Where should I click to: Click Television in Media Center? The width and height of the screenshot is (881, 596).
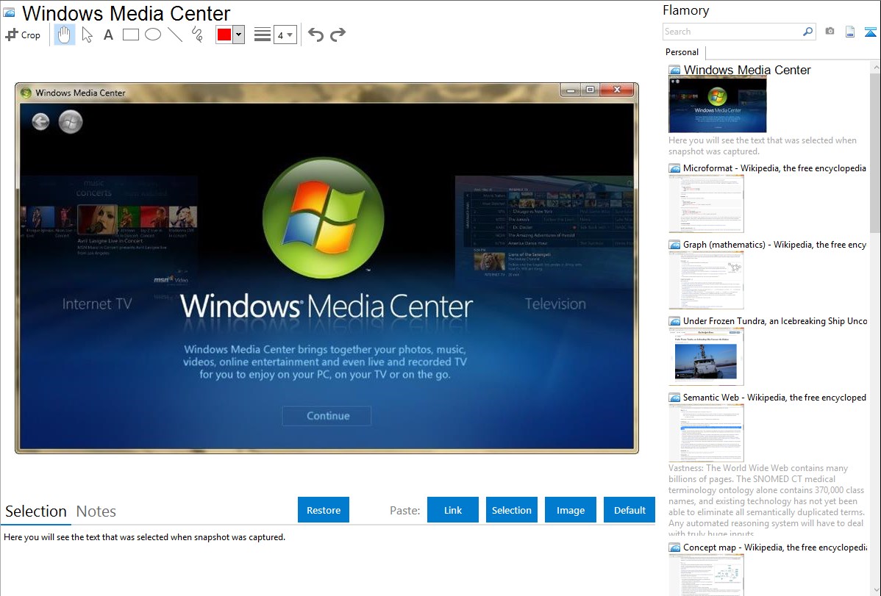pos(555,304)
